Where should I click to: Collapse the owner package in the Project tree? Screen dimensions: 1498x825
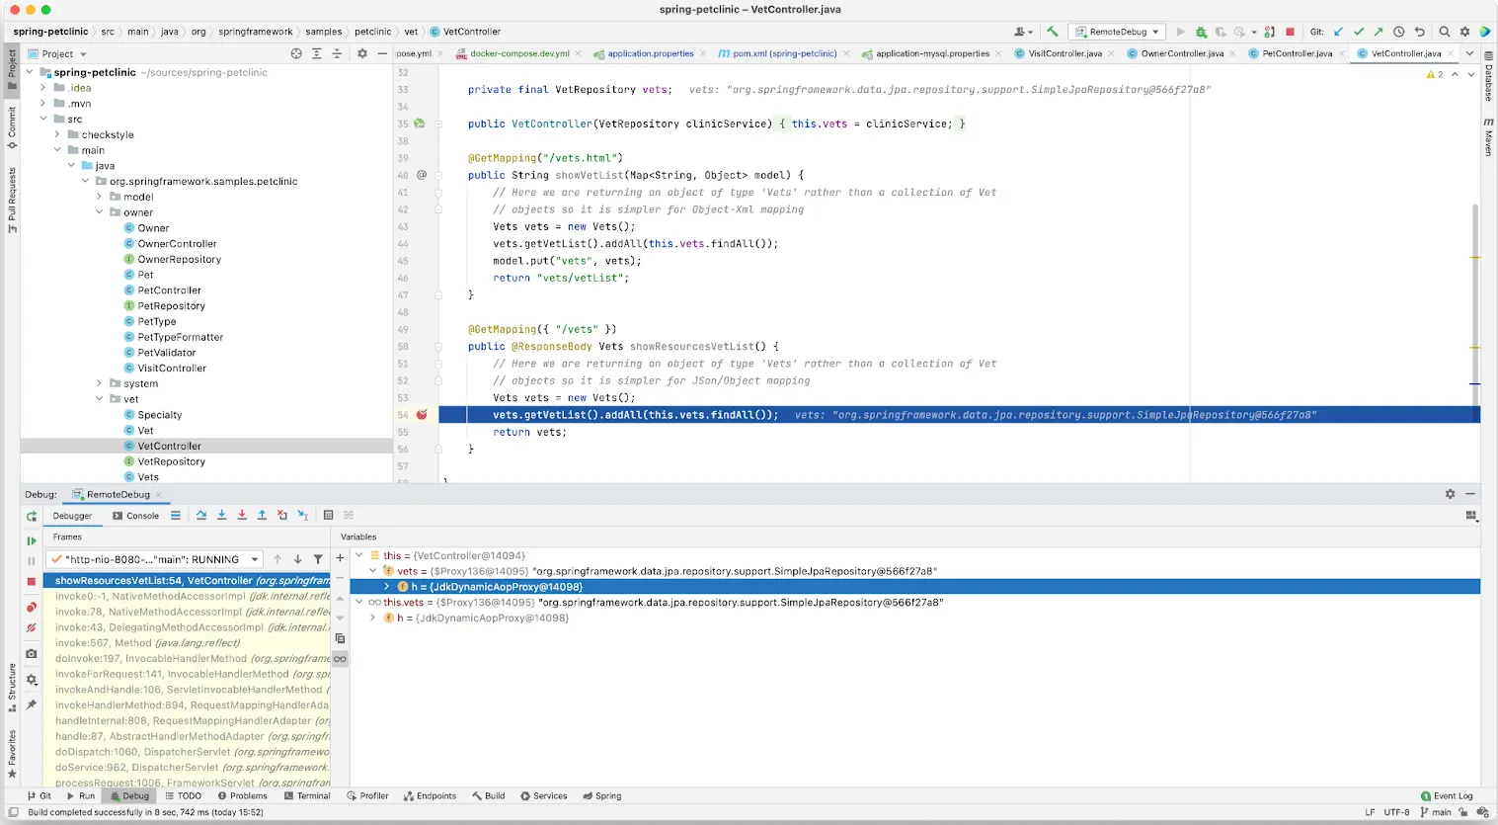pos(98,211)
